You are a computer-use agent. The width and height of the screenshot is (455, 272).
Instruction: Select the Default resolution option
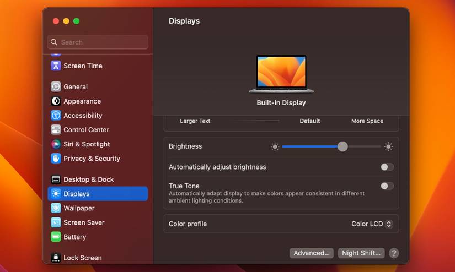click(x=309, y=121)
